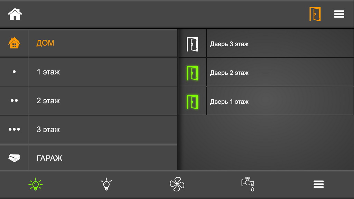Choose the two-dot 2 этаж icon

(14, 101)
